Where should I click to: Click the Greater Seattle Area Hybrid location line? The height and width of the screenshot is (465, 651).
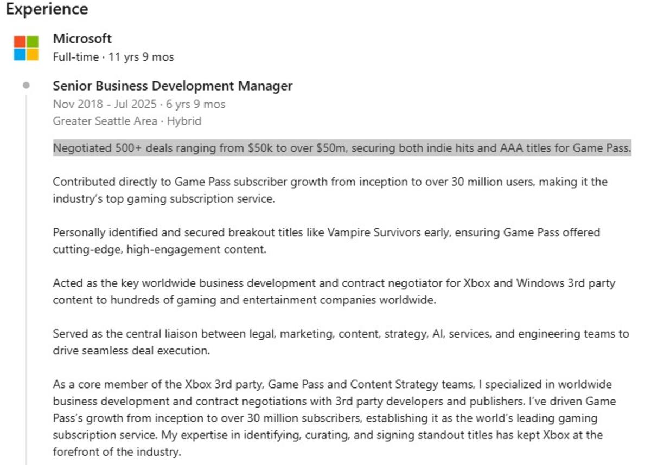click(x=127, y=121)
